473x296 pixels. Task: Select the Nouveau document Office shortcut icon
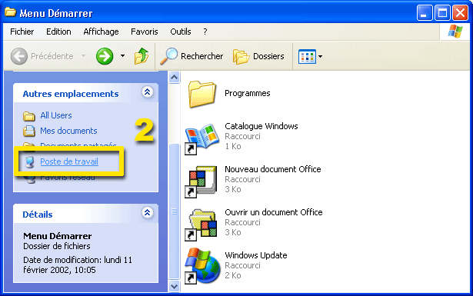(201, 181)
